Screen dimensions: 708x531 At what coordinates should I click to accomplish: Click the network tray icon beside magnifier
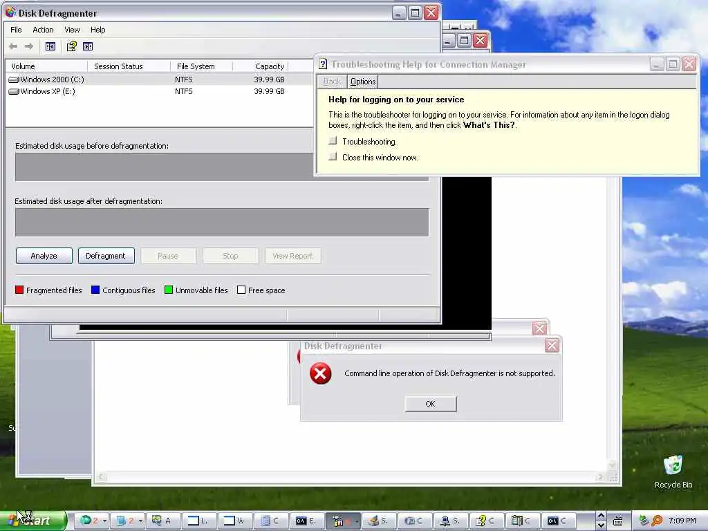coord(644,521)
